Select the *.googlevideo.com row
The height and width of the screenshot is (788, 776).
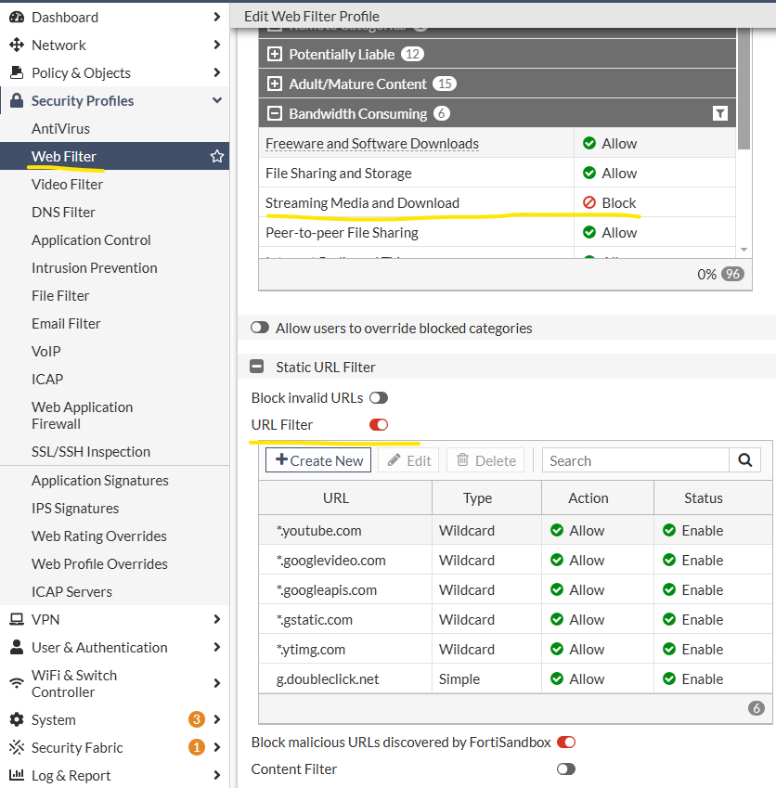(515, 560)
